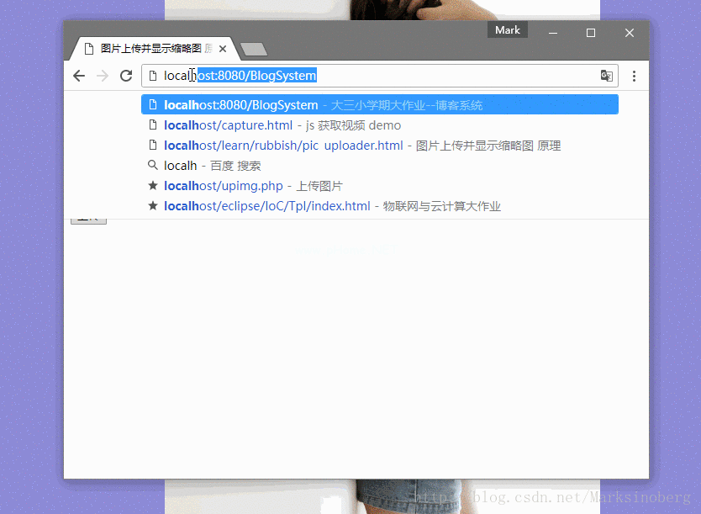This screenshot has height=514, width=701.
Task: Search 'localh' with 百度 搜索 suggestion
Action: click(x=212, y=166)
